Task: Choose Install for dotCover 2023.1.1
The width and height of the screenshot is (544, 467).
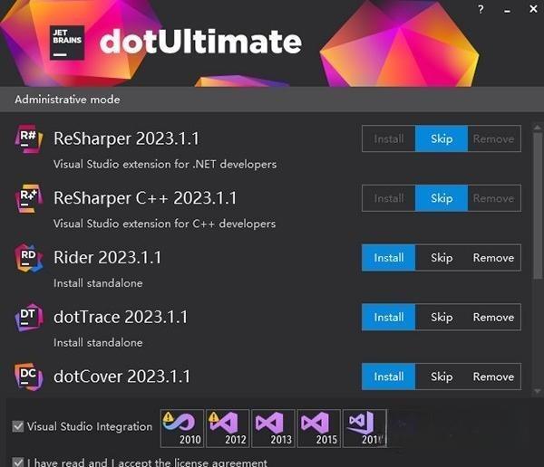Action: 389,376
